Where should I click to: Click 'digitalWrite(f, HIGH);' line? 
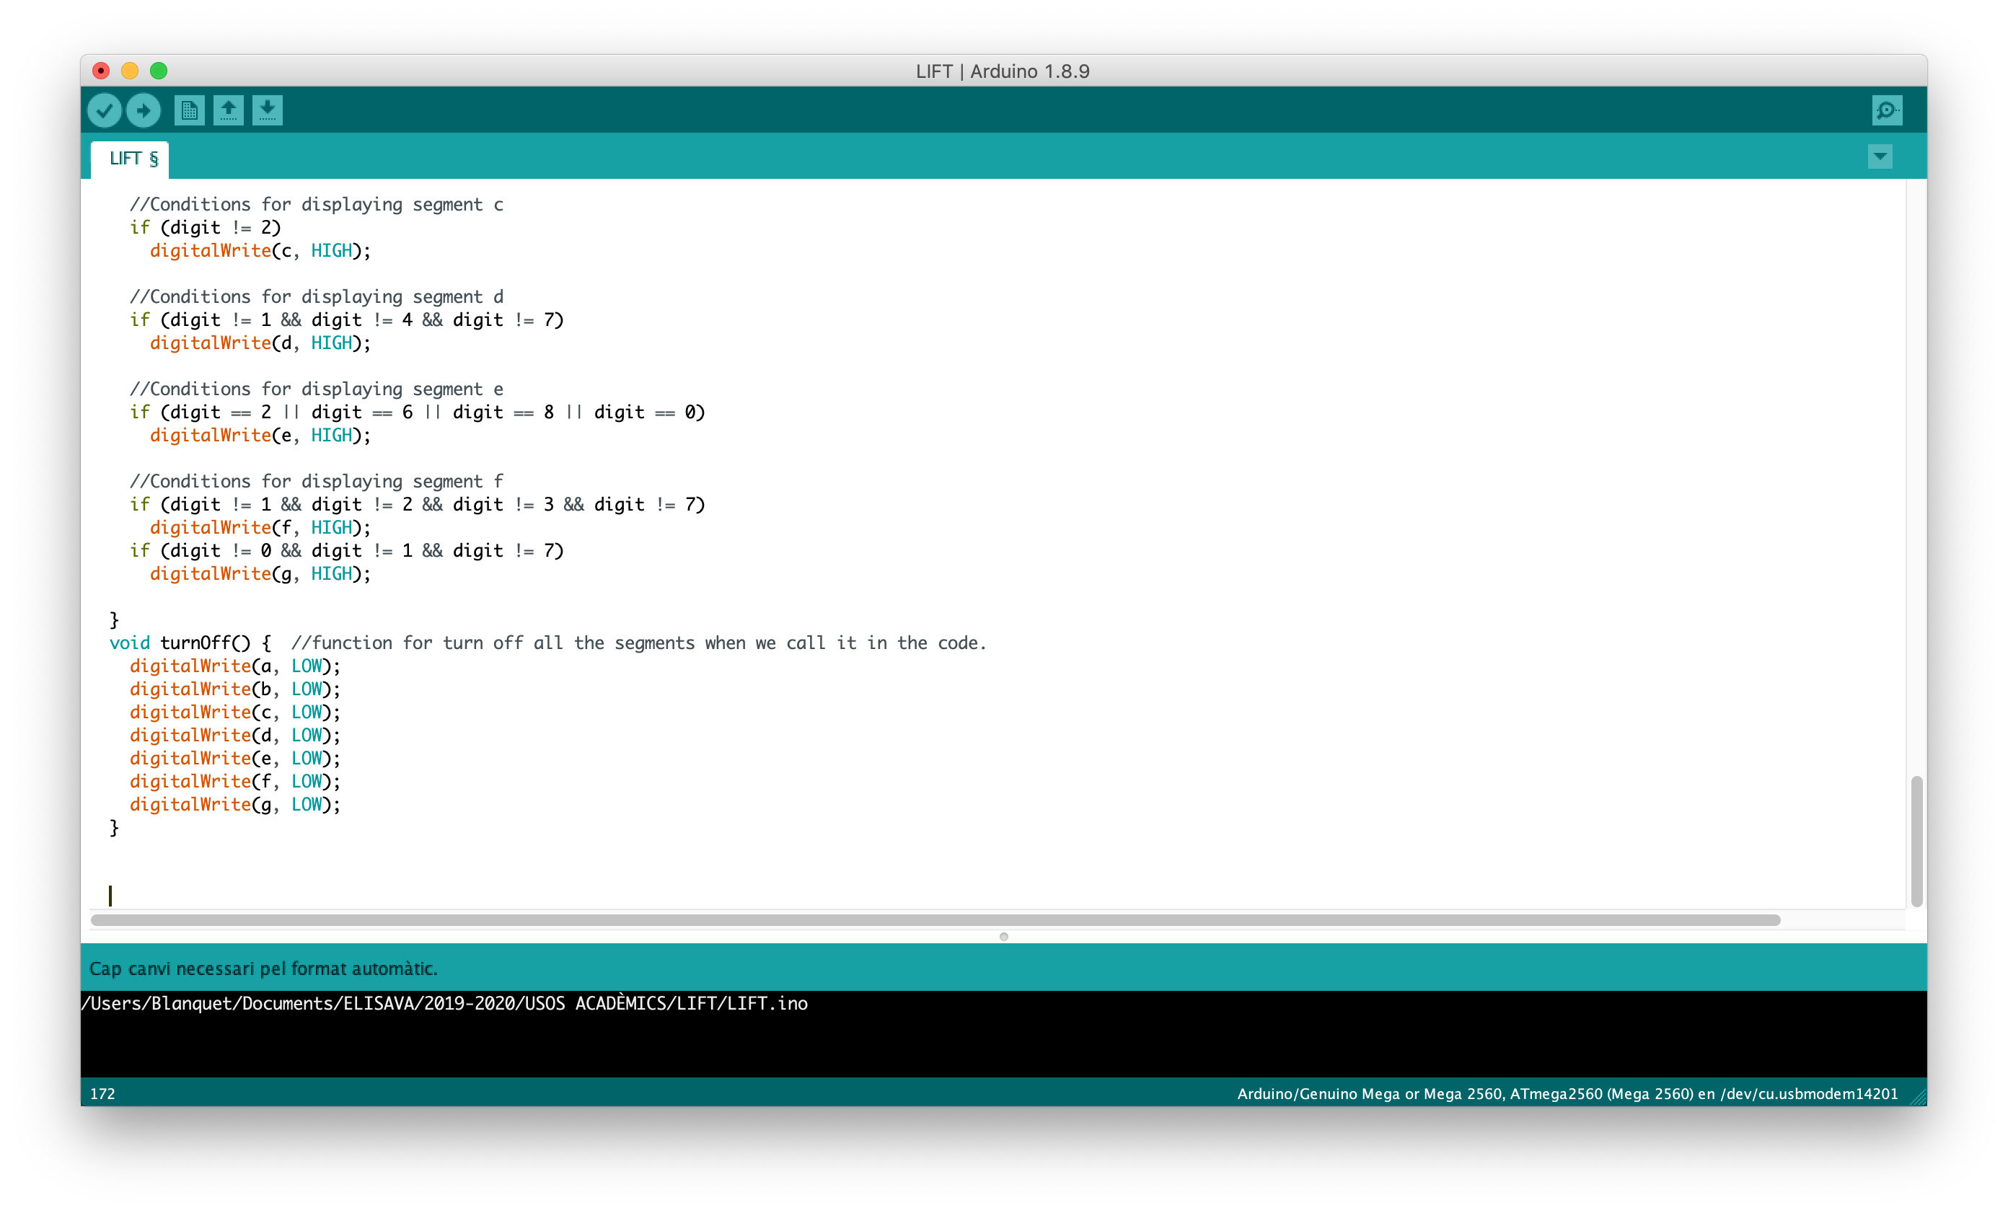[260, 527]
